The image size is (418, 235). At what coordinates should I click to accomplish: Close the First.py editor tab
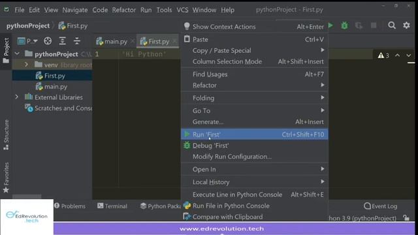pyautogui.click(x=174, y=41)
